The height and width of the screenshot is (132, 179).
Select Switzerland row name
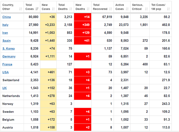11,80
